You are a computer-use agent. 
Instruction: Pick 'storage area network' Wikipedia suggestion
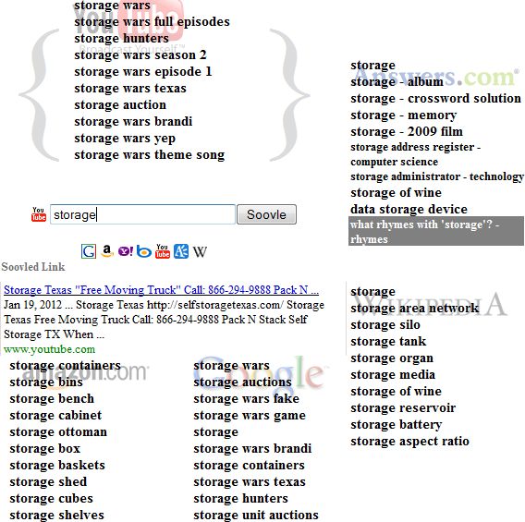point(414,309)
